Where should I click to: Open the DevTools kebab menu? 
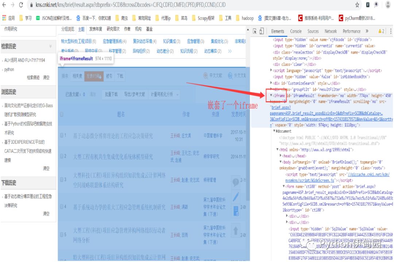(x=390, y=31)
